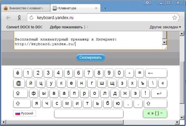Tap the ф key
The height and width of the screenshot is (126, 186).
[34, 93]
